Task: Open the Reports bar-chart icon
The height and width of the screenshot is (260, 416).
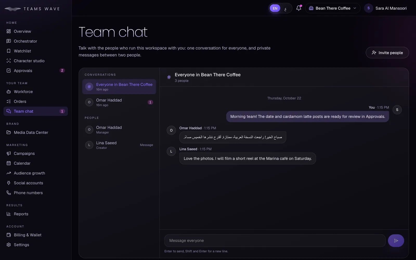Action: tap(9, 214)
